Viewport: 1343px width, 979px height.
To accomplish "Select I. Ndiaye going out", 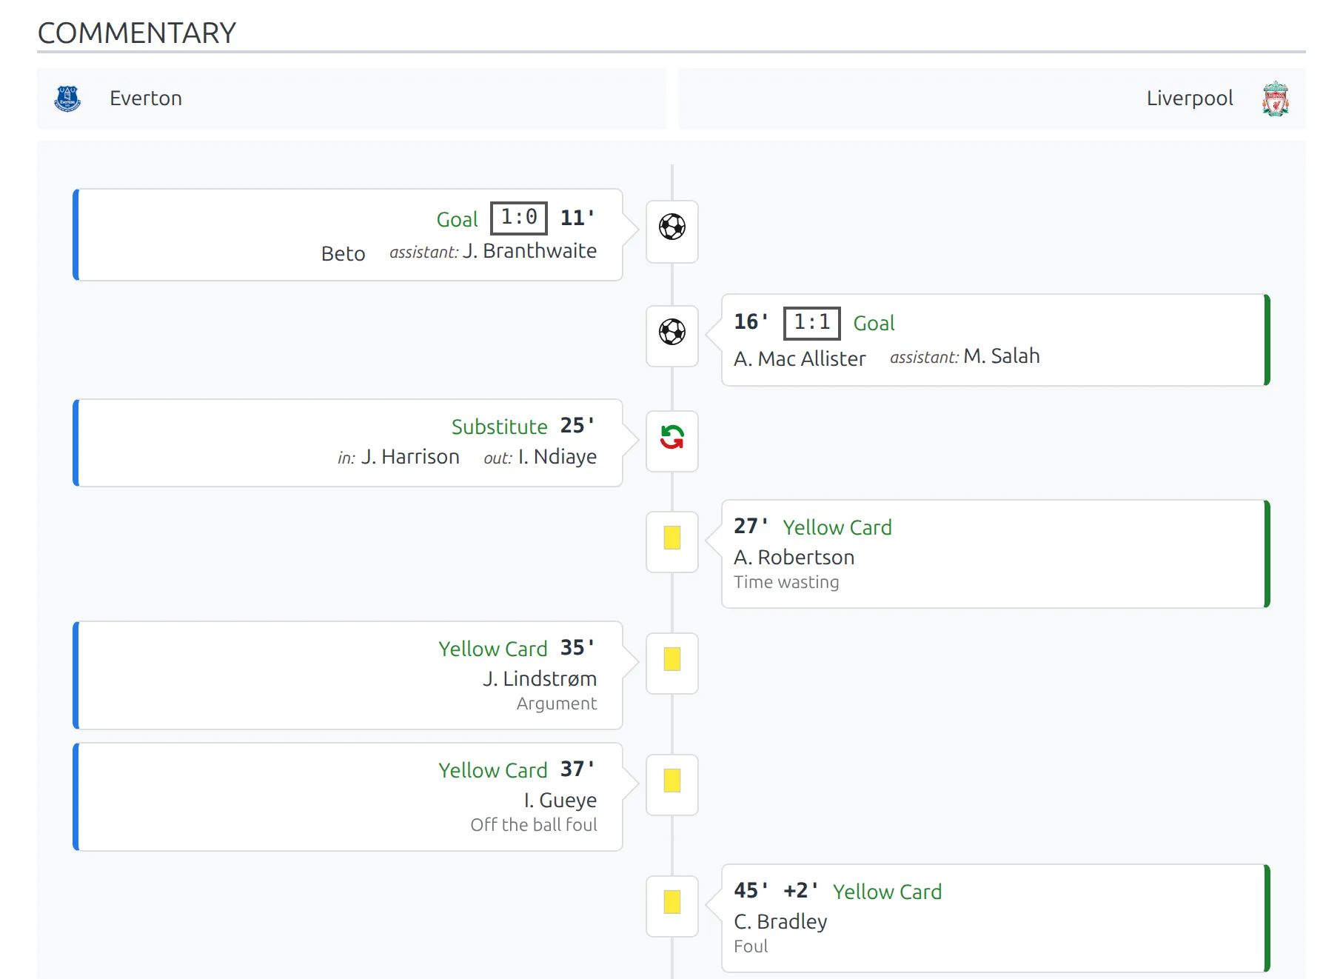I will pos(557,457).
